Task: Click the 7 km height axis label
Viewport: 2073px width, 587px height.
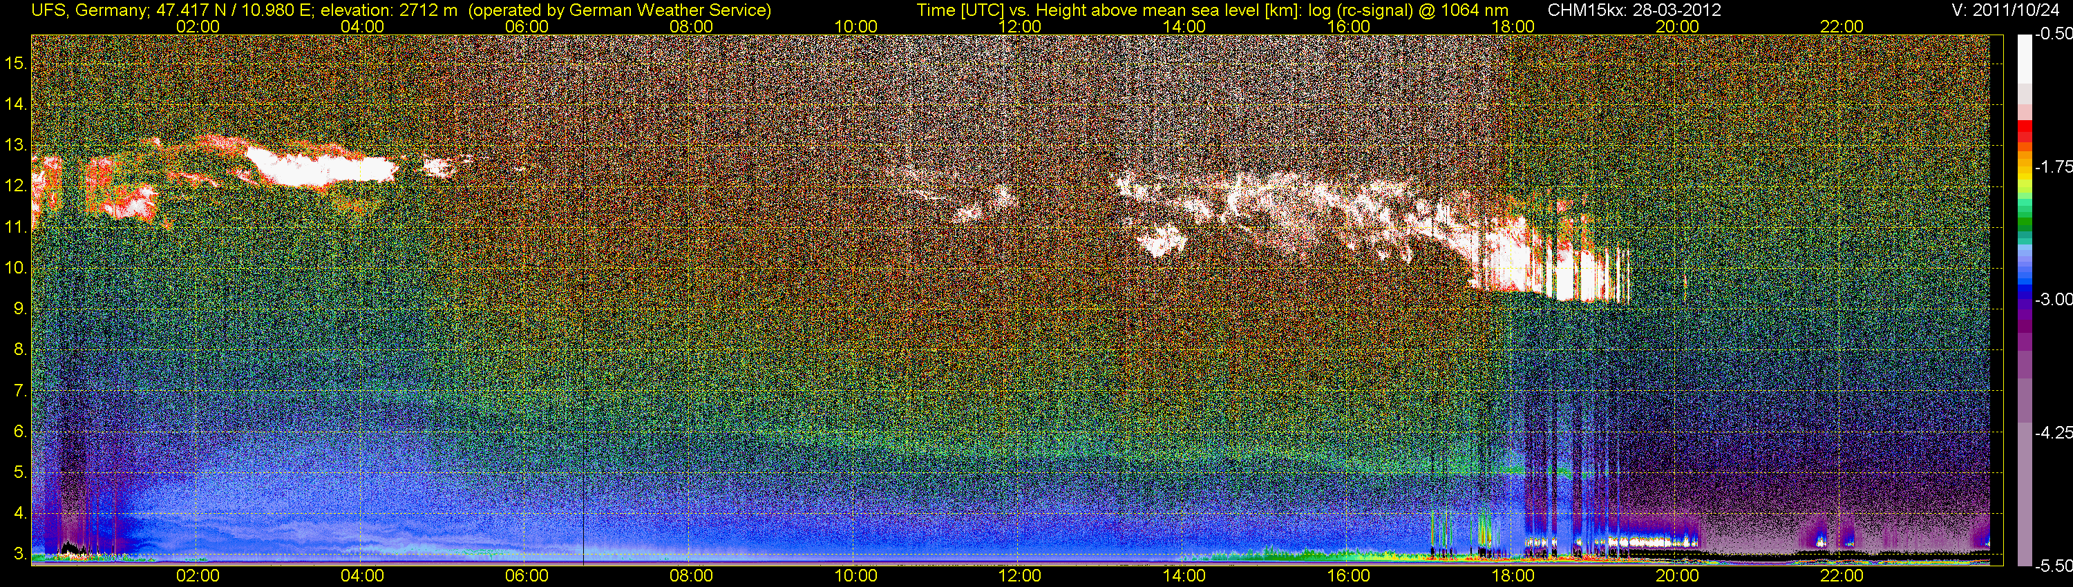Action: tap(19, 391)
